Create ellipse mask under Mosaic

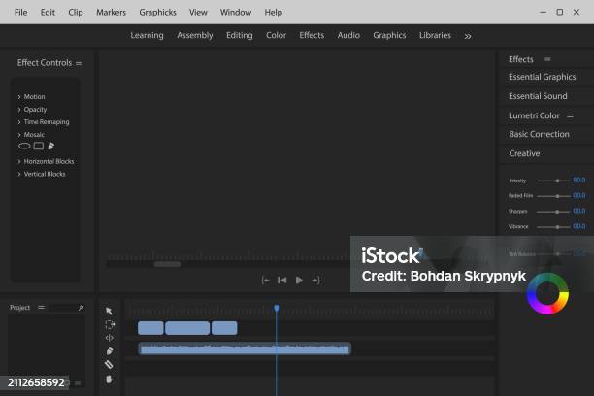coord(24,146)
